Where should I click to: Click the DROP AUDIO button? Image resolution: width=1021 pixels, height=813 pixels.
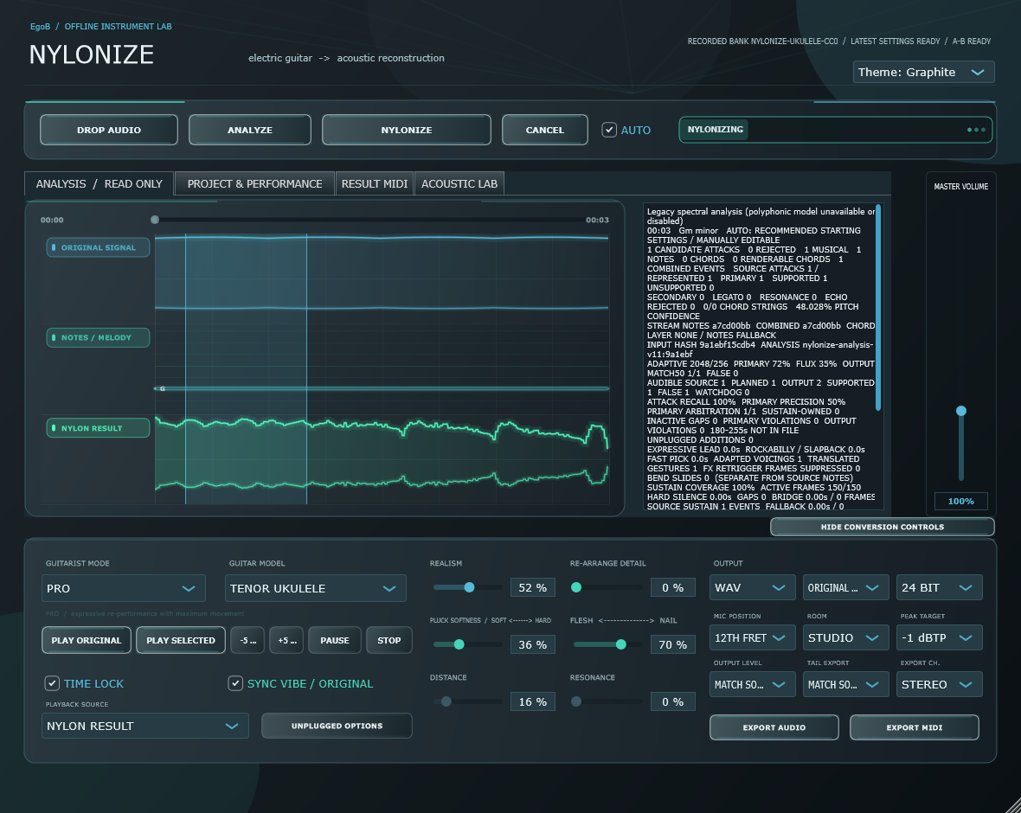tap(109, 130)
